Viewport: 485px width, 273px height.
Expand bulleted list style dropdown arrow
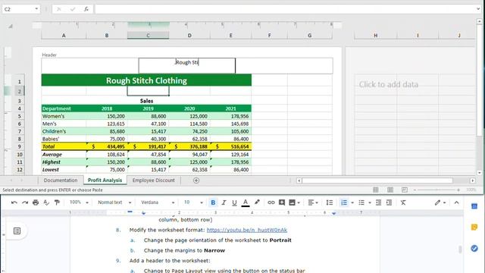[370, 202]
